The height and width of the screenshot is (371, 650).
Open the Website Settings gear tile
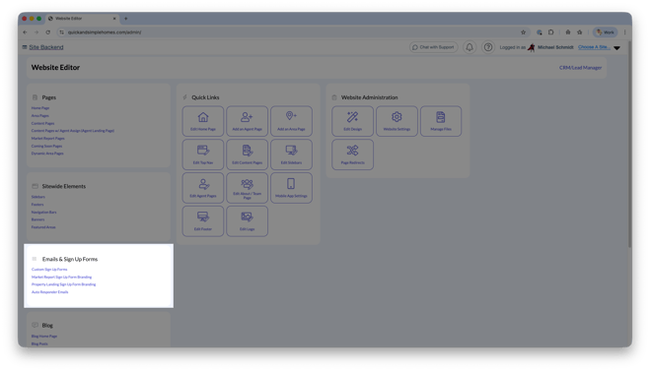(x=397, y=121)
